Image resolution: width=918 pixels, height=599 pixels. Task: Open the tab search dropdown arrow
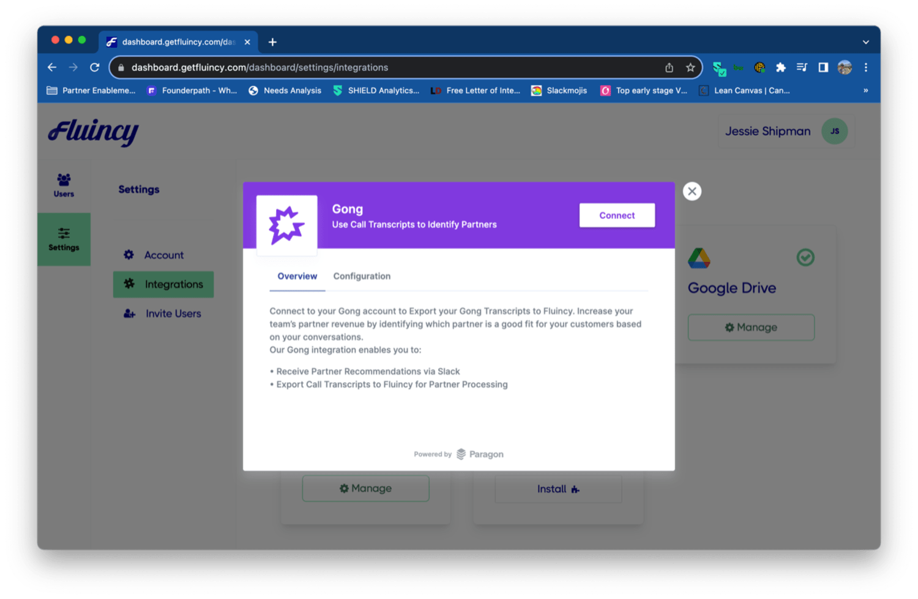pyautogui.click(x=865, y=42)
